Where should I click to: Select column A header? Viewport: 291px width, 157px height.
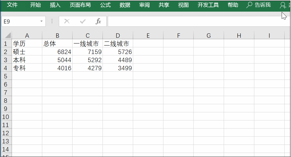pyautogui.click(x=27, y=35)
